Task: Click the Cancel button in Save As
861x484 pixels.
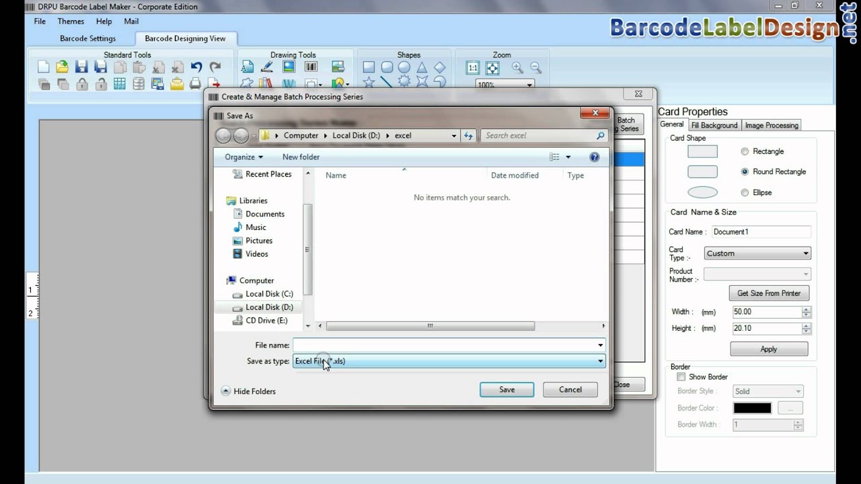Action: (570, 390)
